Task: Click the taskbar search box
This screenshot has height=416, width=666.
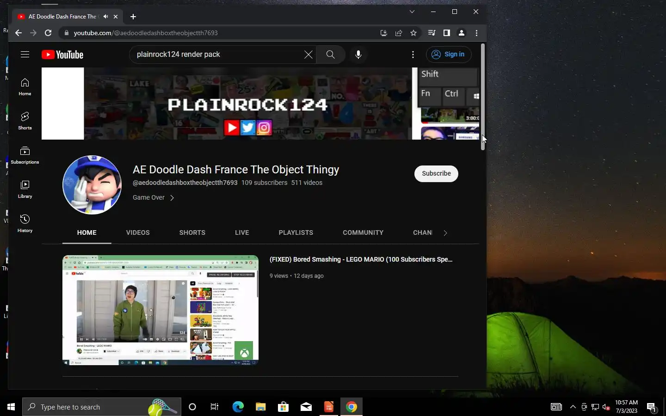Action: click(x=102, y=407)
